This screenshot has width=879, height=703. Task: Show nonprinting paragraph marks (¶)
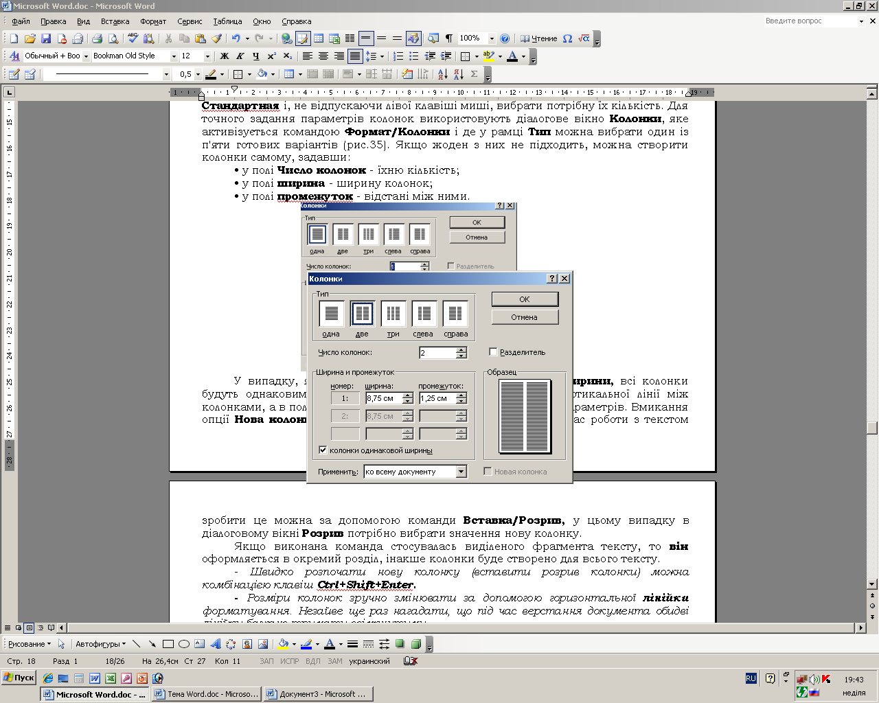pyautogui.click(x=448, y=38)
